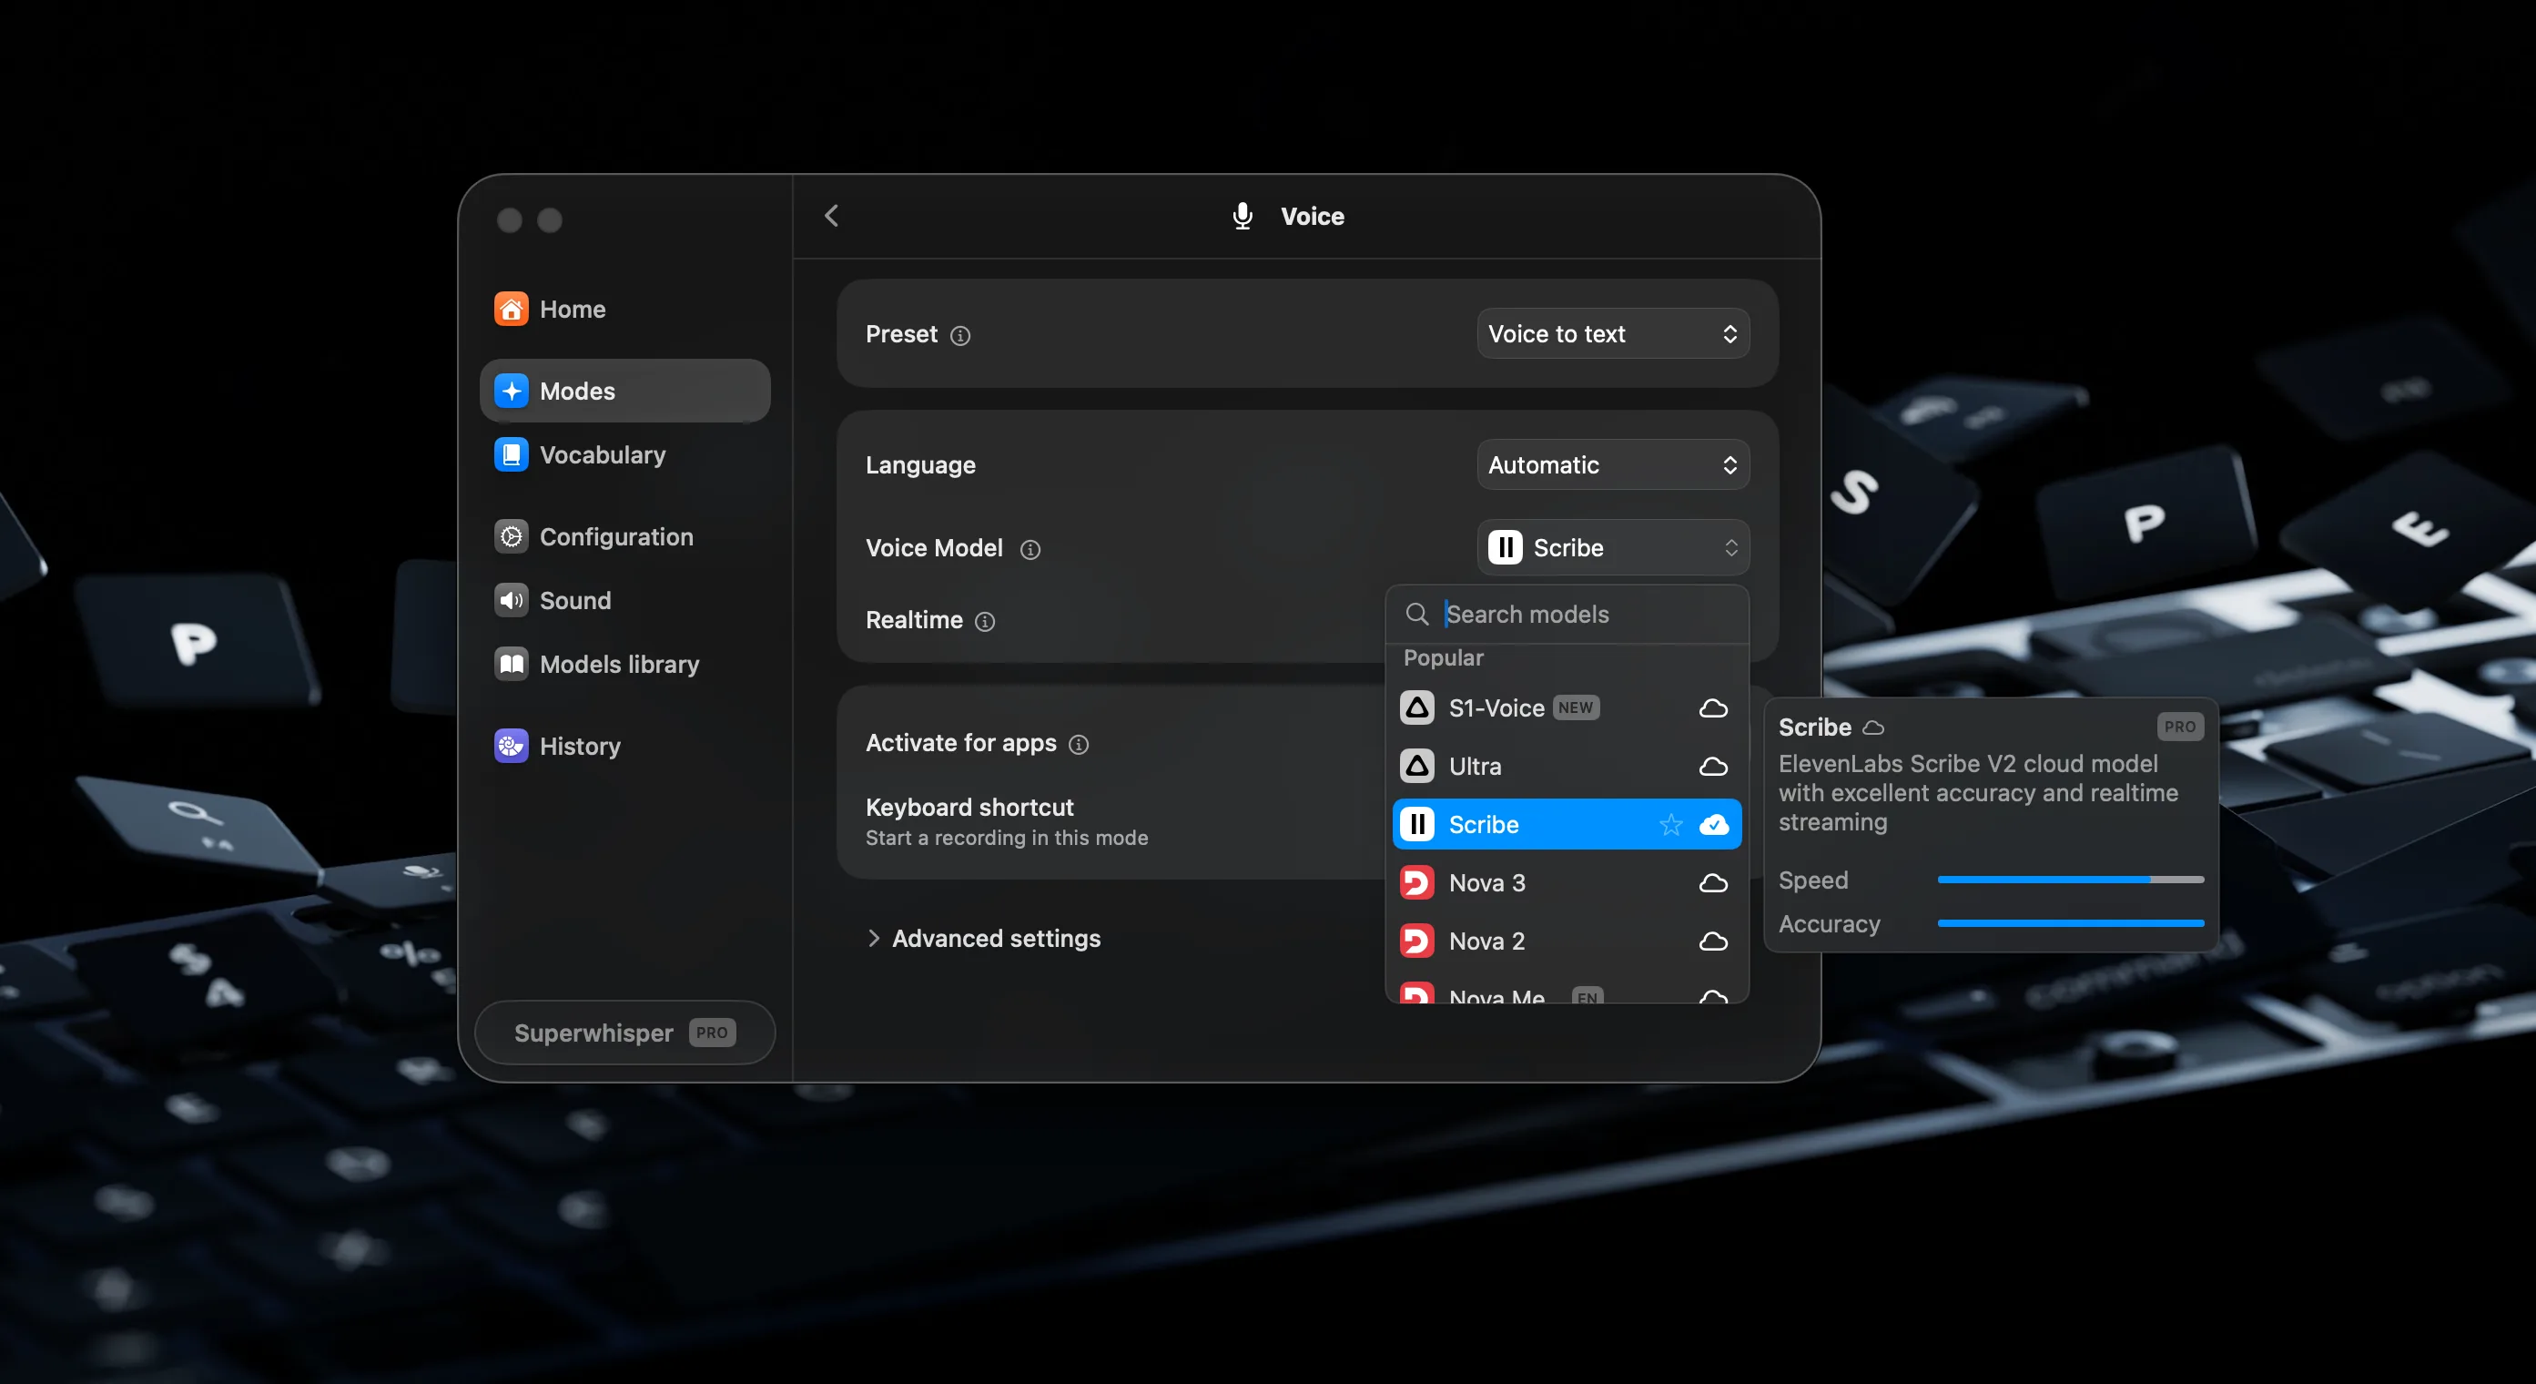Click the orange Home icon
The width and height of the screenshot is (2536, 1384).
(x=511, y=310)
